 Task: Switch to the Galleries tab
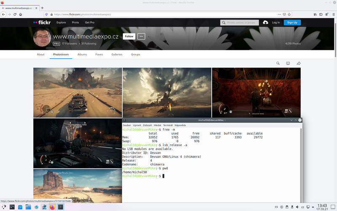pyautogui.click(x=117, y=54)
